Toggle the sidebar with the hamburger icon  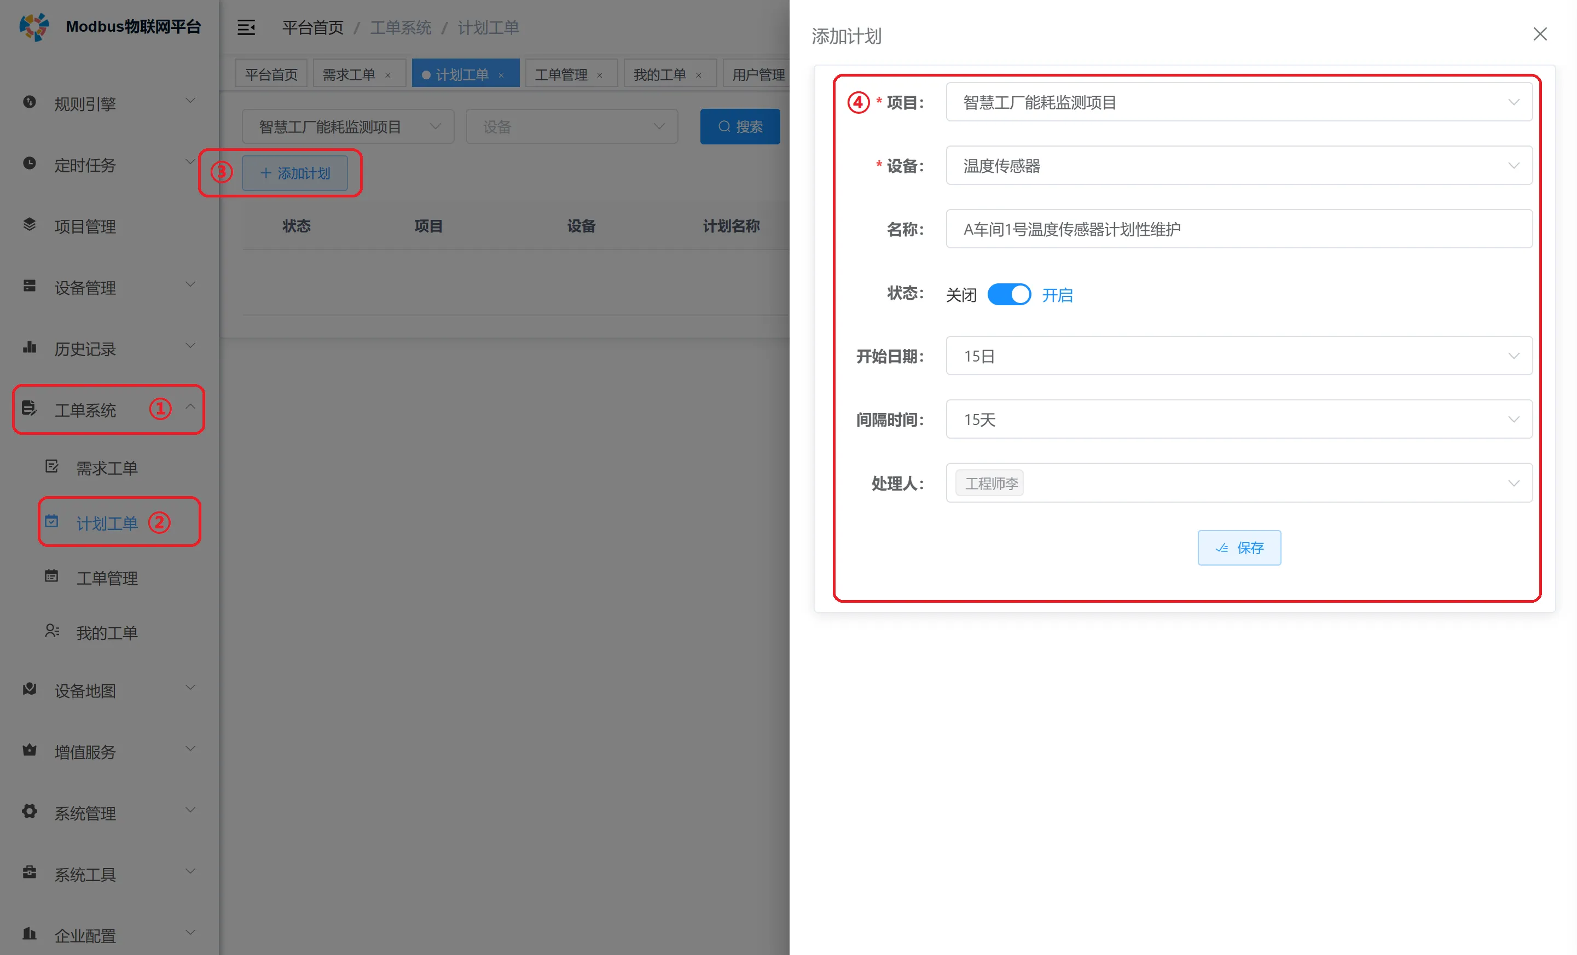point(246,27)
